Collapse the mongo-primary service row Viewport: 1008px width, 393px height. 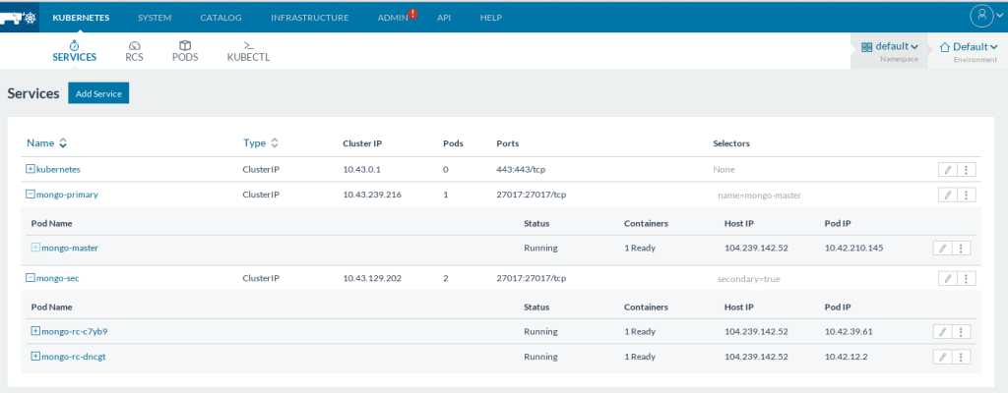31,195
